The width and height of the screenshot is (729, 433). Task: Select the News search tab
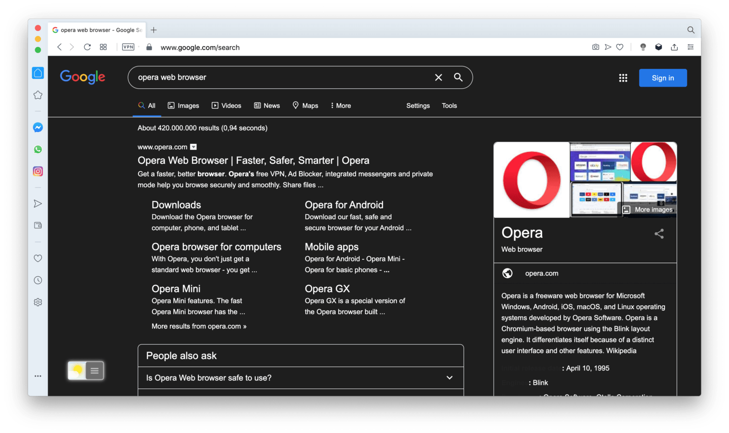(267, 105)
